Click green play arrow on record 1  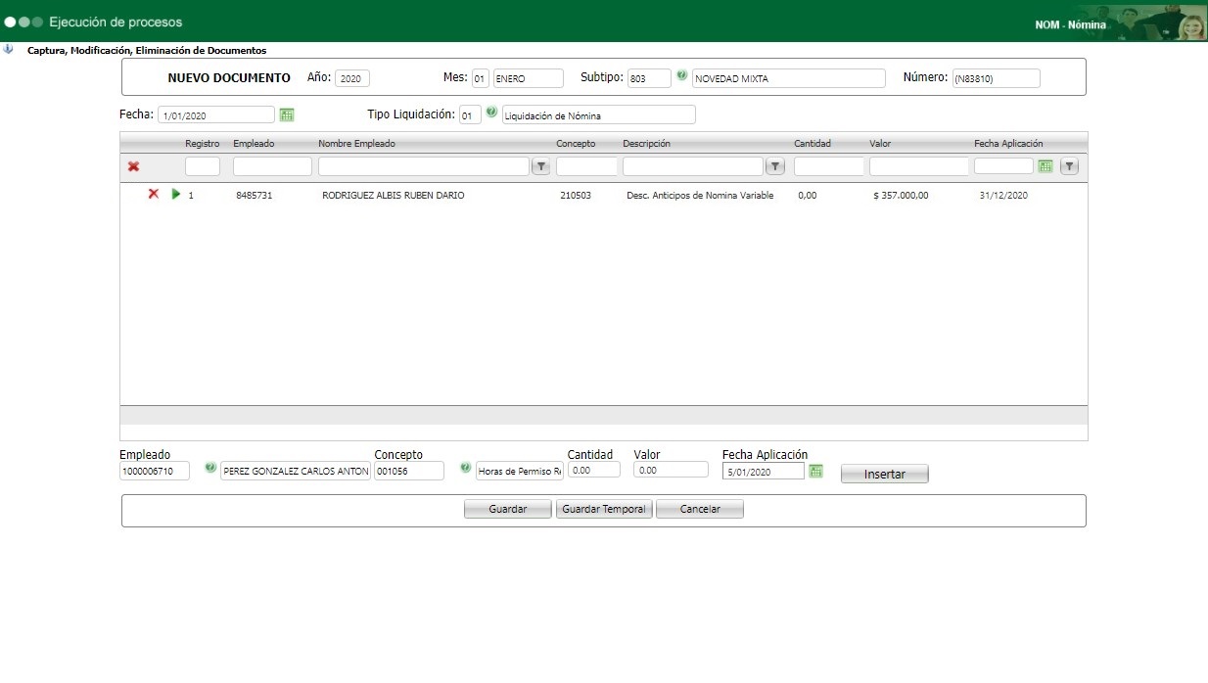tap(176, 195)
